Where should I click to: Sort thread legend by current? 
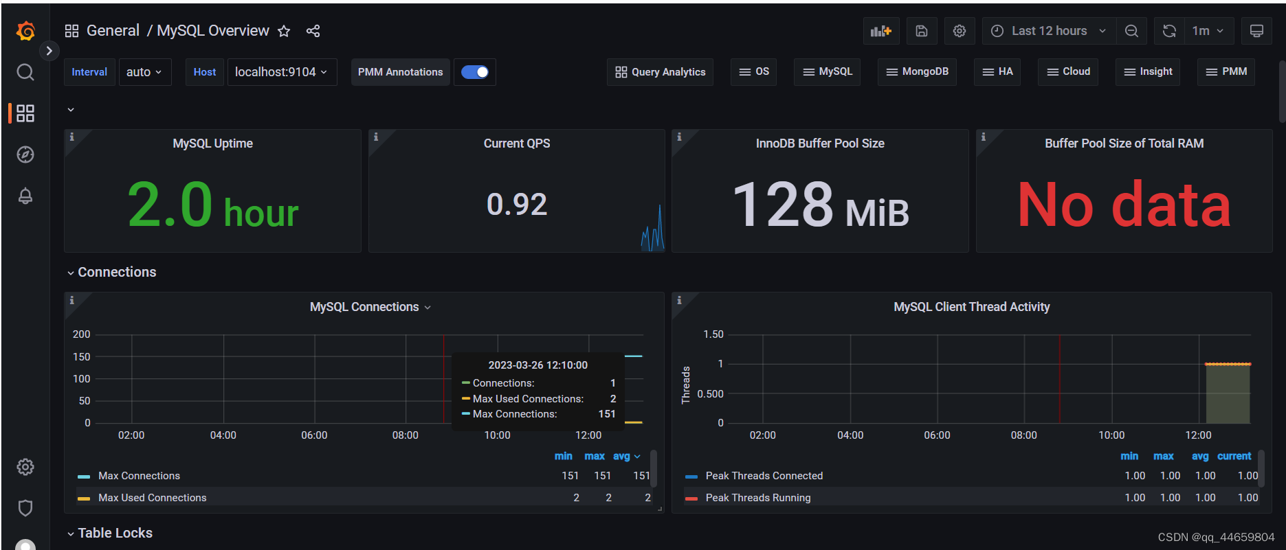click(1234, 456)
